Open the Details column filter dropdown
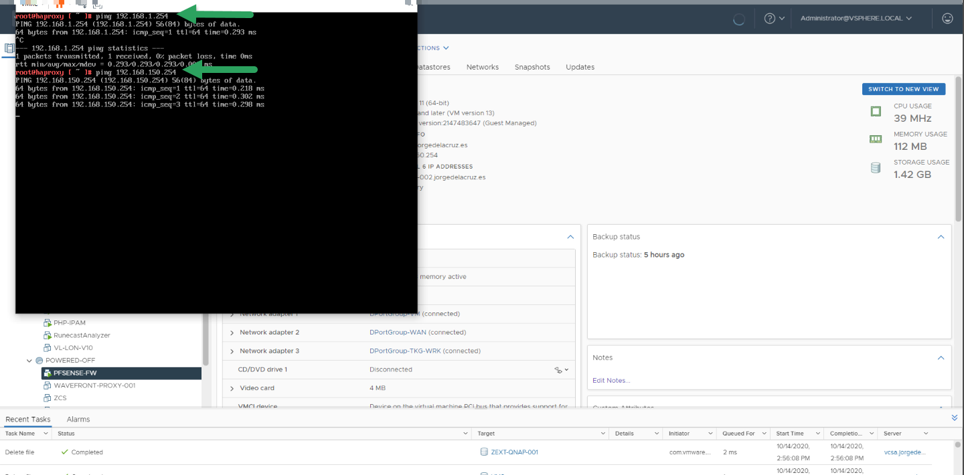964x475 pixels. pos(656,434)
